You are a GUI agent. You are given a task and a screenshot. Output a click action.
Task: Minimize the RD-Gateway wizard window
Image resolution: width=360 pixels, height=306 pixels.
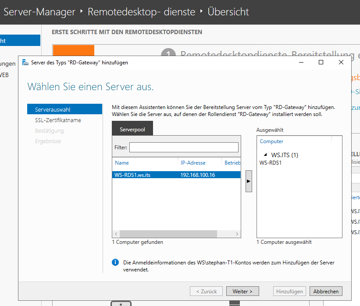point(301,62)
